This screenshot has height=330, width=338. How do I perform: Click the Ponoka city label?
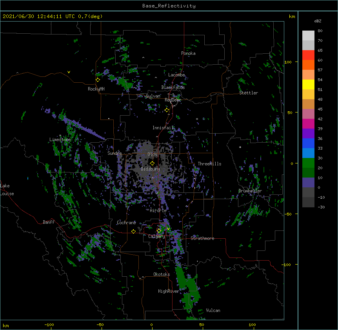click(188, 53)
